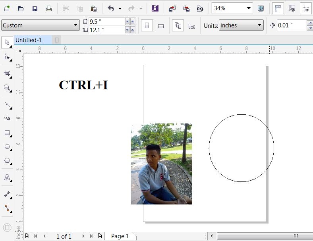Select the Text tool
The height and width of the screenshot is (241, 313).
(7, 177)
